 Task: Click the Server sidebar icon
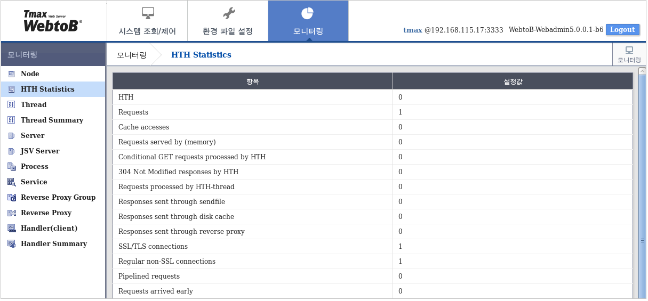pyautogui.click(x=11, y=136)
